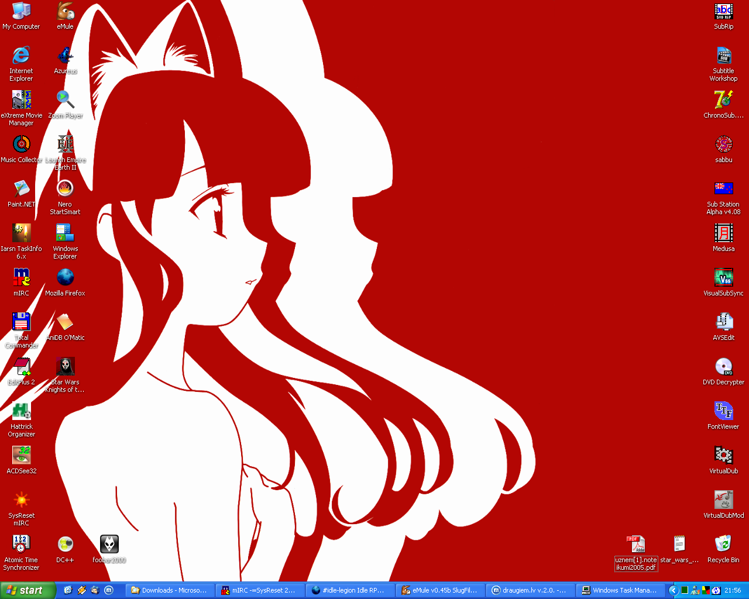Activate #idle-legion Idle RPG taskbar button
The height and width of the screenshot is (599, 749).
point(349,590)
